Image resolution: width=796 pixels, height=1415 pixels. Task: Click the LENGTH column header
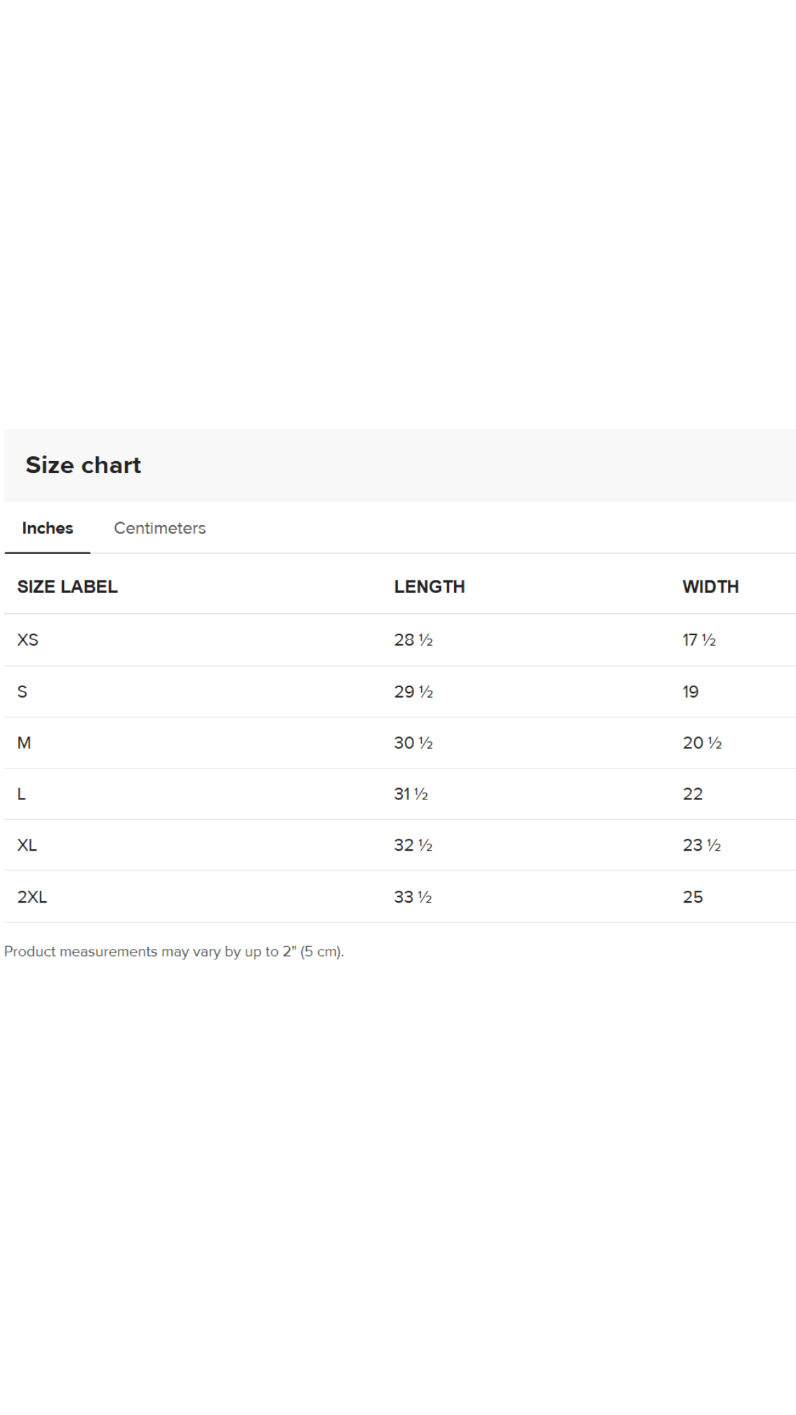coord(429,587)
